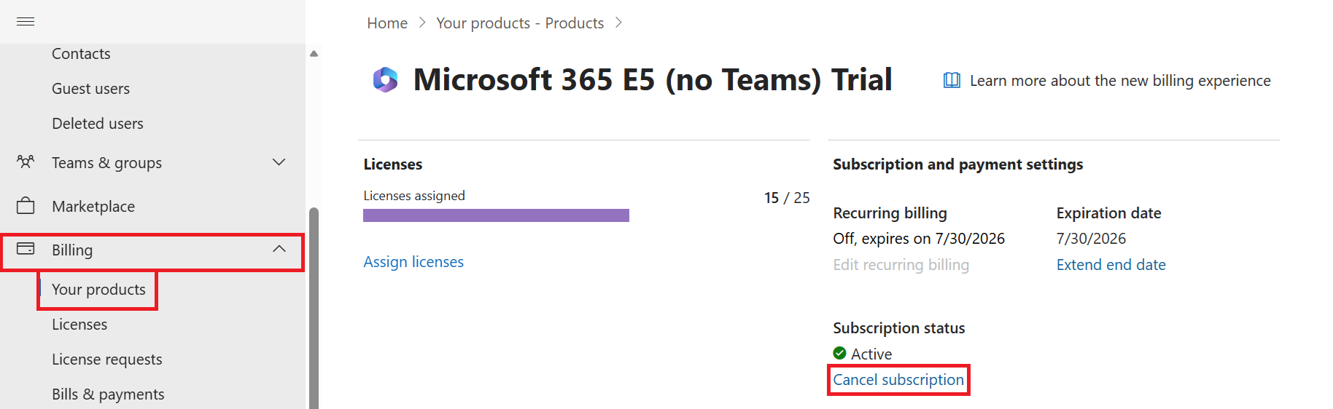Expand the Teams & groups chevron
Screen dimensions: 1333x409
click(x=279, y=162)
